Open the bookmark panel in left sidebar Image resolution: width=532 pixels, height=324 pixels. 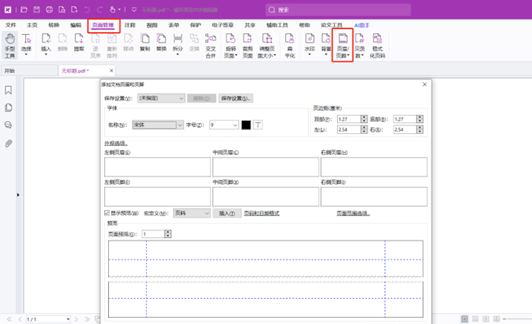pyautogui.click(x=8, y=90)
